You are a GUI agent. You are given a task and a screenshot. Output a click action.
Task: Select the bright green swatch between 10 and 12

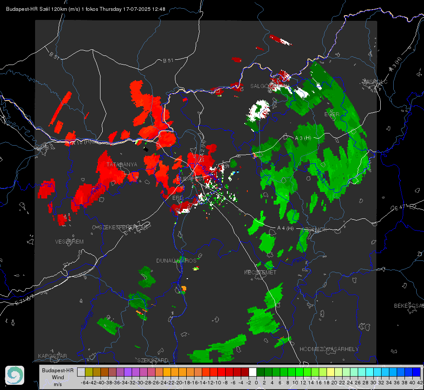point(299,372)
